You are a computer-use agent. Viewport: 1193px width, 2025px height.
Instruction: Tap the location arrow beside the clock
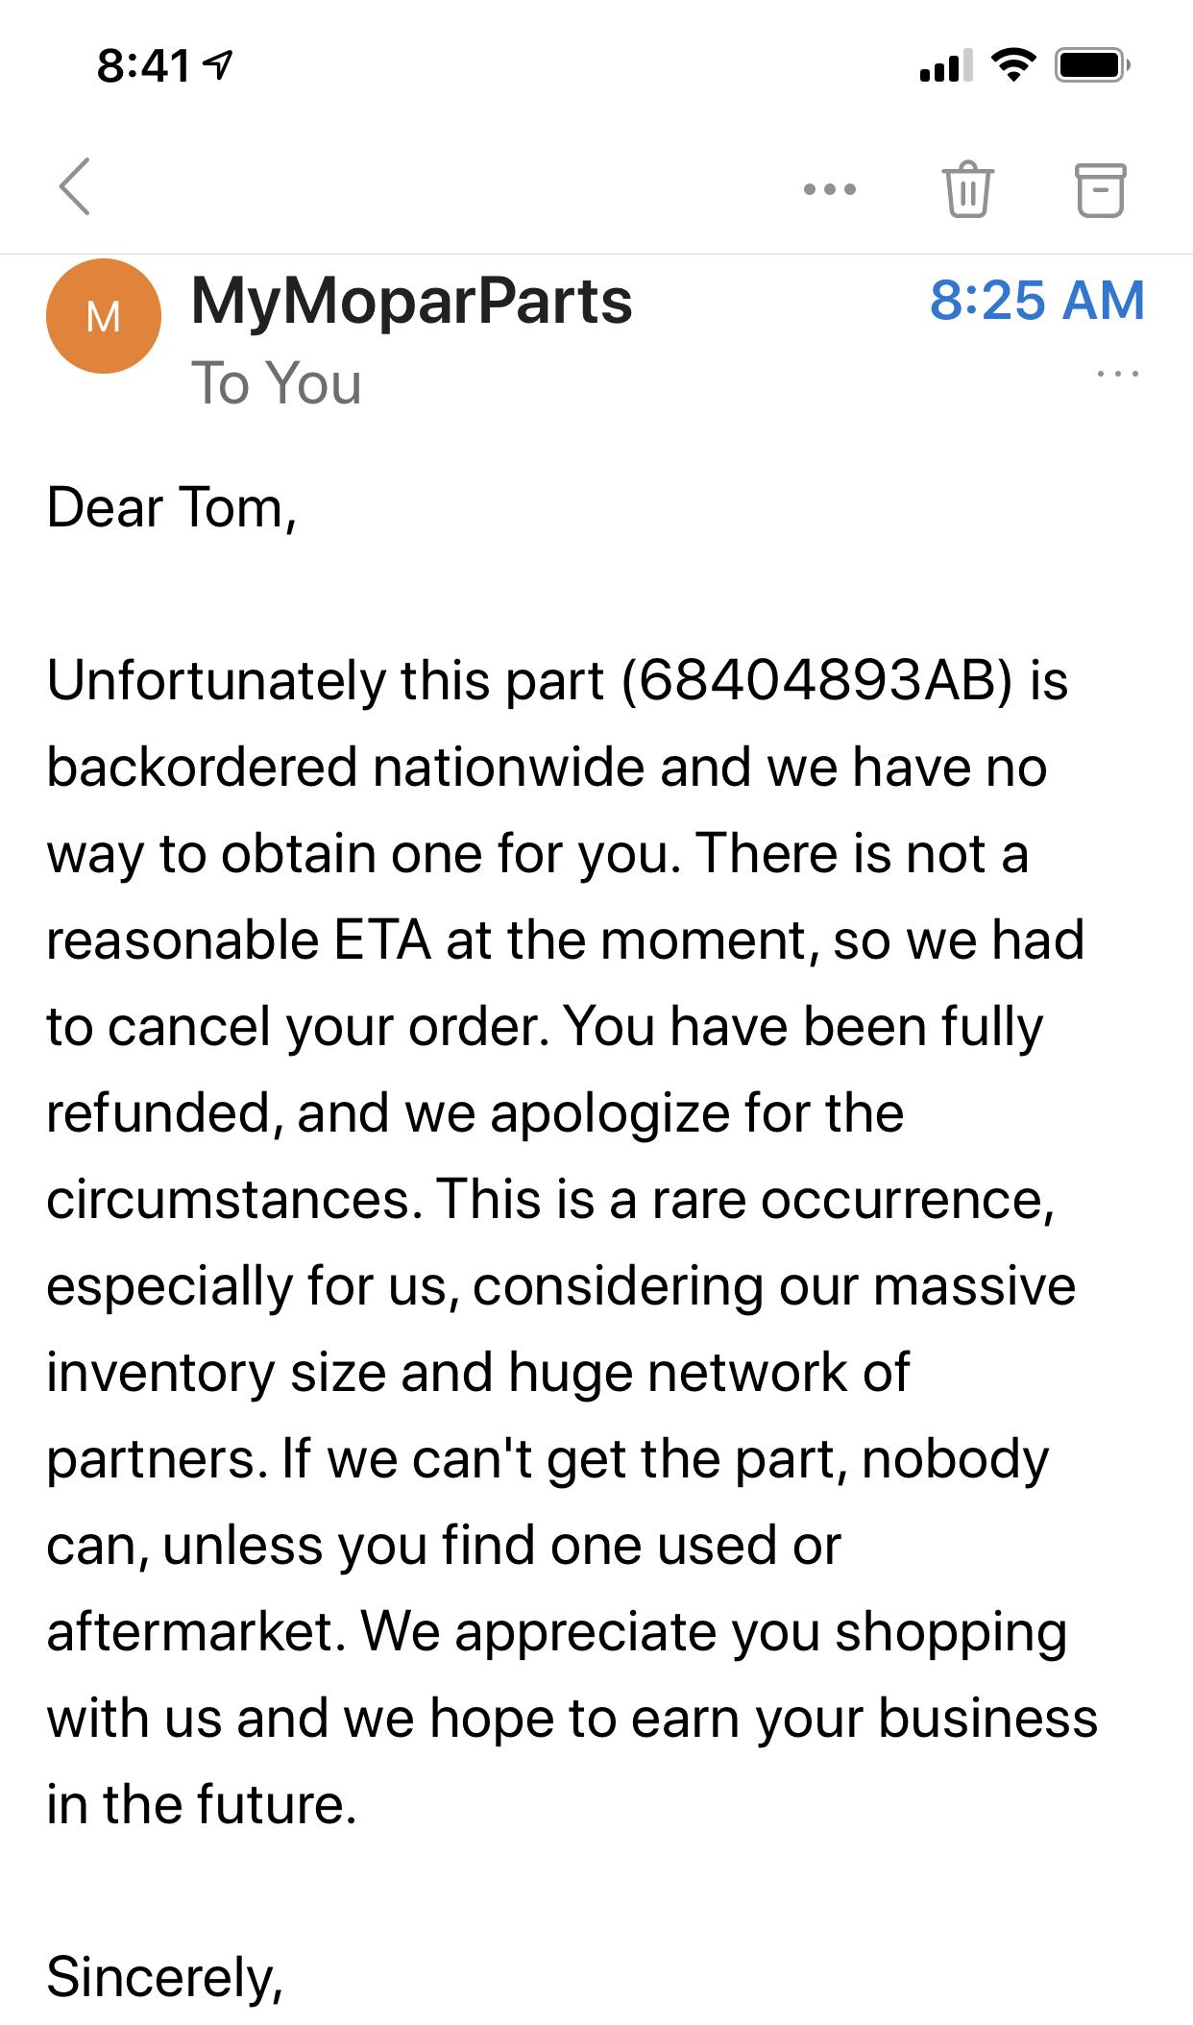coord(220,65)
